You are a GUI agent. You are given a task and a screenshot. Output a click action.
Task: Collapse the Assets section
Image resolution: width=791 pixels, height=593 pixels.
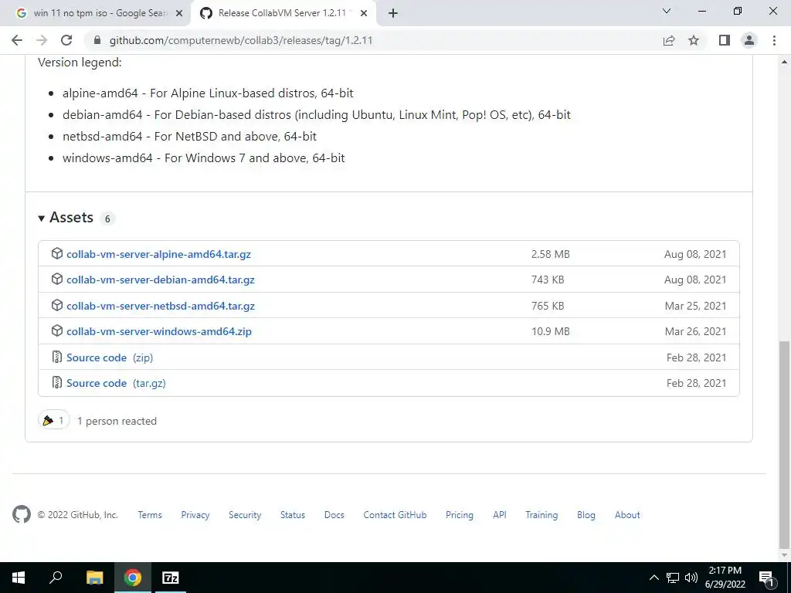[x=42, y=218]
